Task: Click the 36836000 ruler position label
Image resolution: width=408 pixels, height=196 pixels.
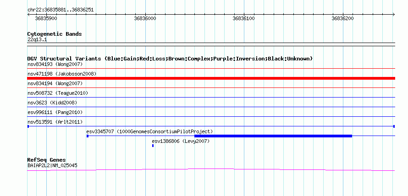Action: [x=145, y=18]
